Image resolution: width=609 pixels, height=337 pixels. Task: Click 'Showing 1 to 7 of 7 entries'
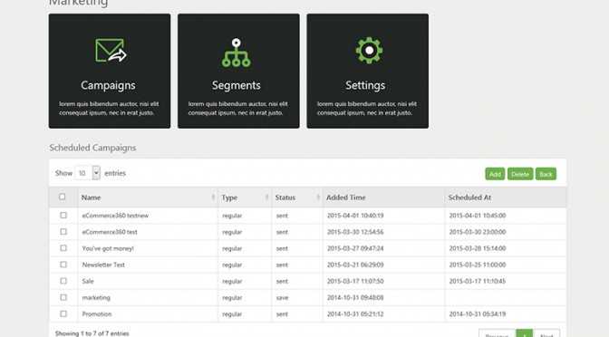coord(92,333)
